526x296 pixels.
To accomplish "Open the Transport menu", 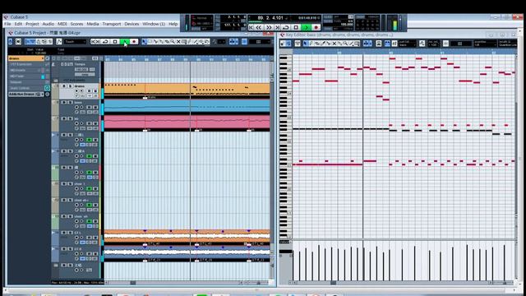I will pos(112,24).
